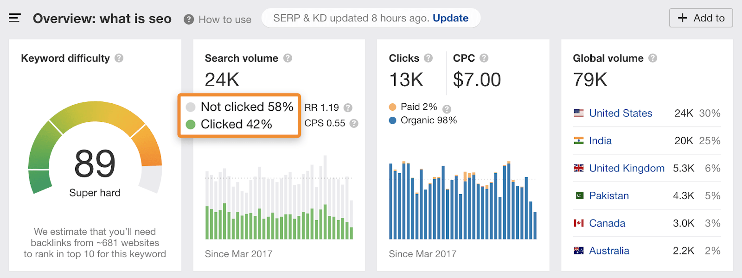Image resolution: width=742 pixels, height=278 pixels.
Task: Open the Clicks metric help tooltip
Action: click(429, 58)
